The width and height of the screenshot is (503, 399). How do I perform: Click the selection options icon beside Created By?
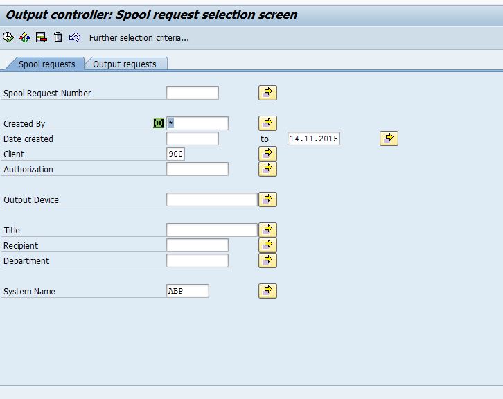tap(159, 123)
